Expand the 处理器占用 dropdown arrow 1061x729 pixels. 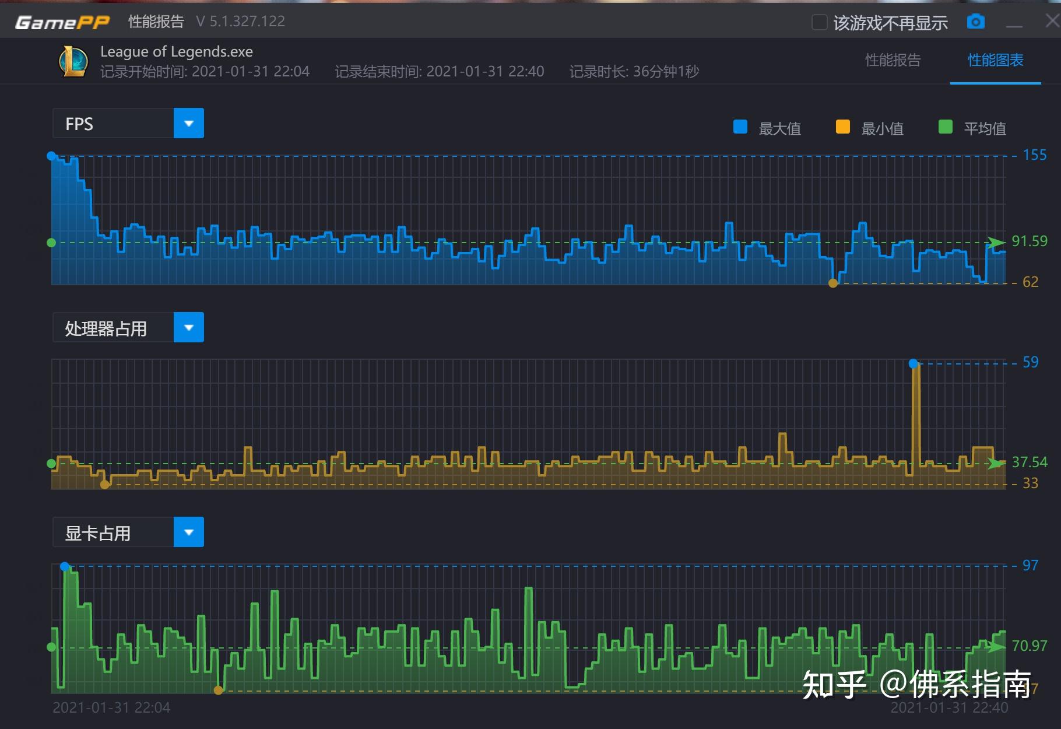click(x=189, y=327)
